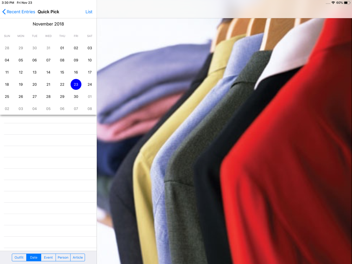Tap the List button
Image resolution: width=352 pixels, height=264 pixels.
click(89, 12)
